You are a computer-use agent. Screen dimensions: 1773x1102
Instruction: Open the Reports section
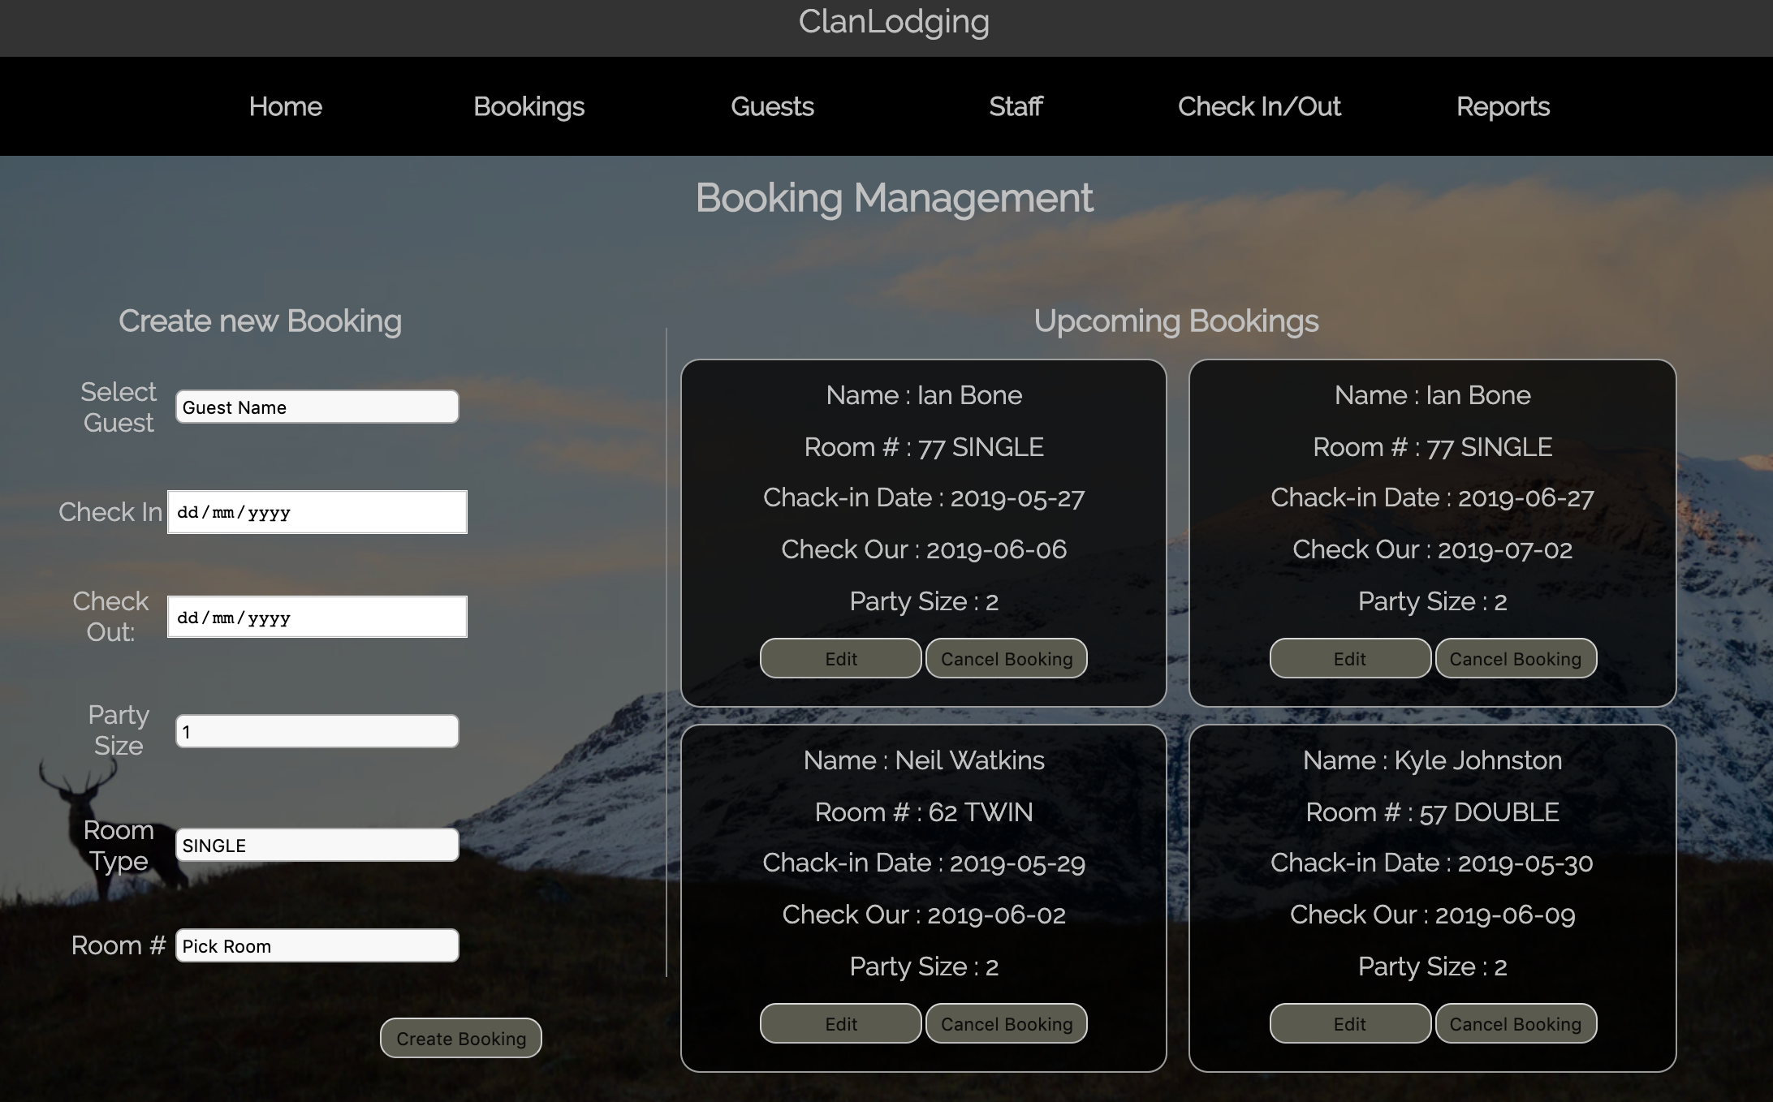(1503, 106)
